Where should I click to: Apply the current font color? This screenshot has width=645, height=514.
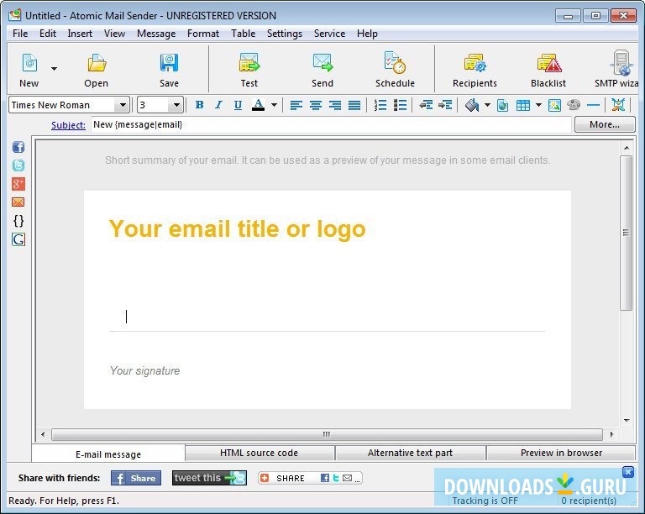click(x=259, y=105)
